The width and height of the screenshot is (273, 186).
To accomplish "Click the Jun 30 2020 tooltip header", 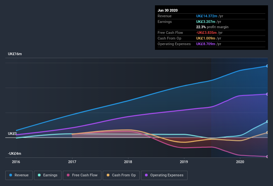I will (x=168, y=10).
